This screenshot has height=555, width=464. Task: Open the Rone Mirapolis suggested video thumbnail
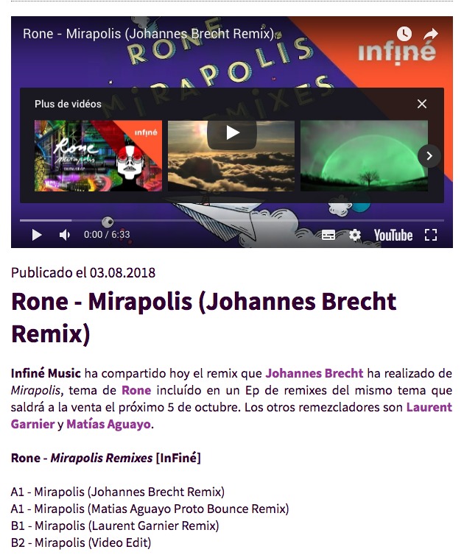click(x=98, y=156)
